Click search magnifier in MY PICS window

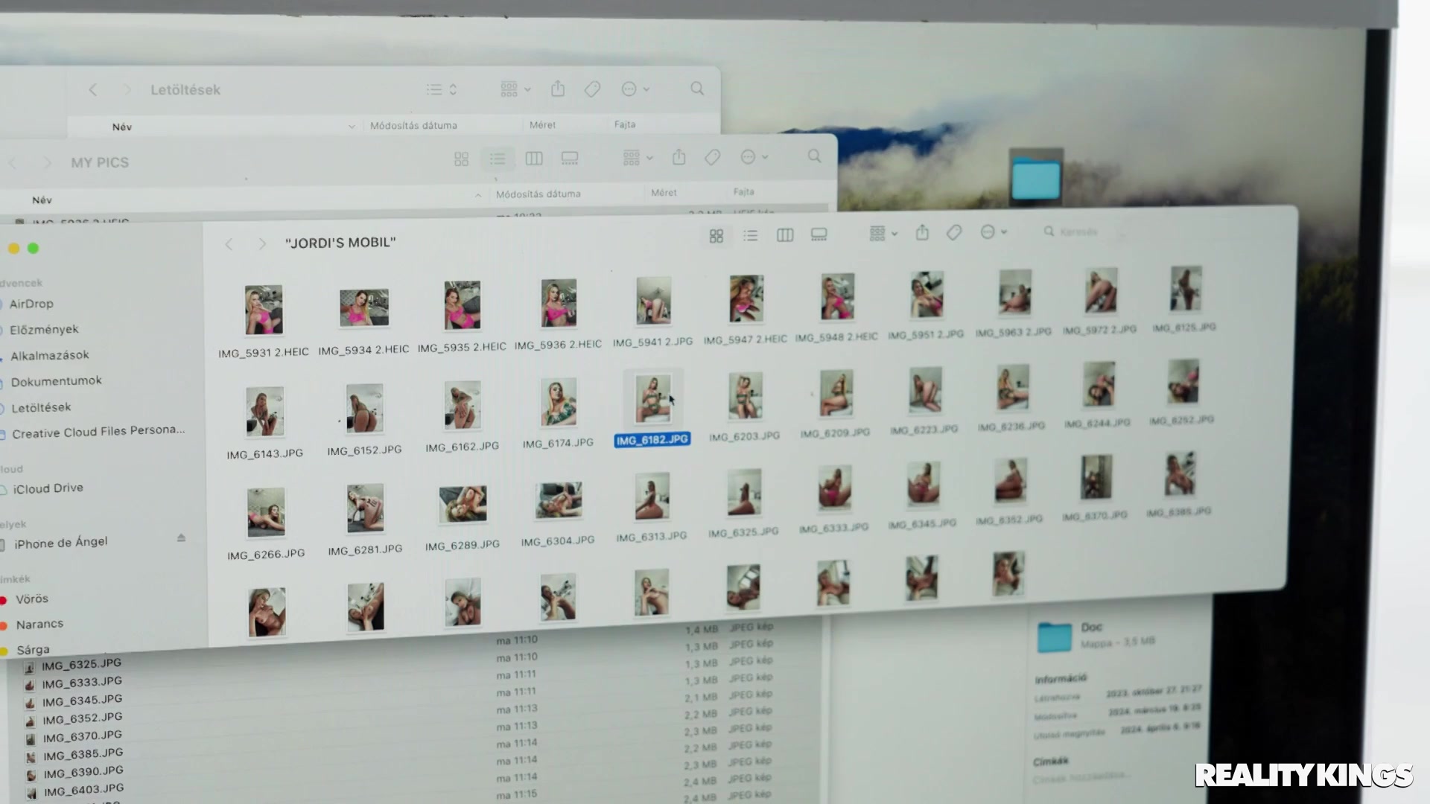coord(814,156)
